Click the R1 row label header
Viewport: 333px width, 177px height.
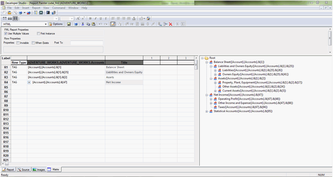tap(6, 67)
